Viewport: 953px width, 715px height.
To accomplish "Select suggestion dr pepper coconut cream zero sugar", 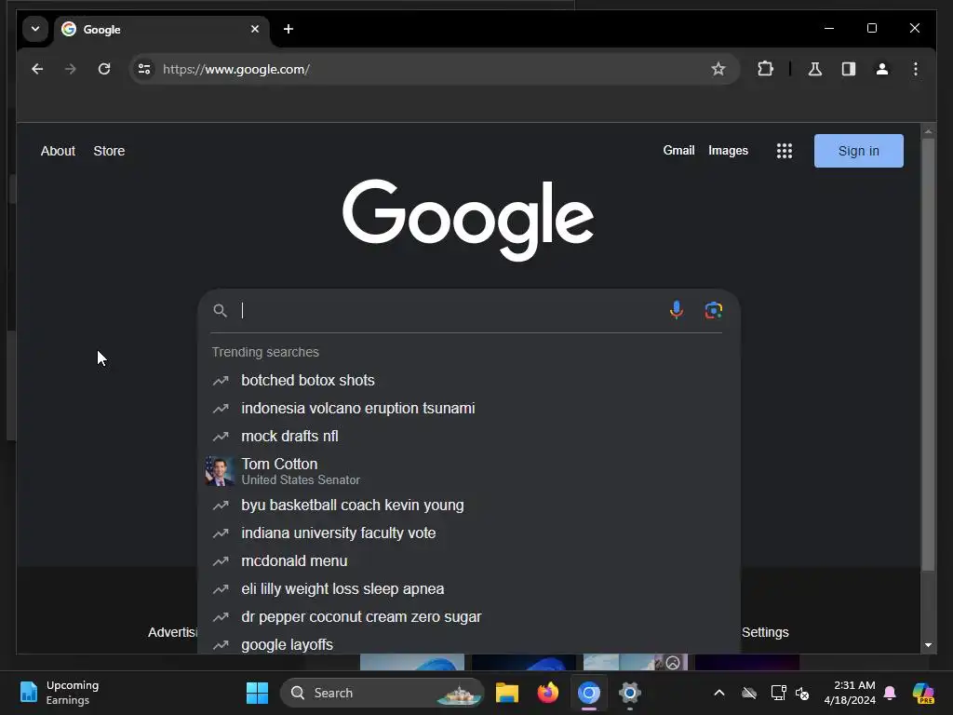I will [x=468, y=617].
